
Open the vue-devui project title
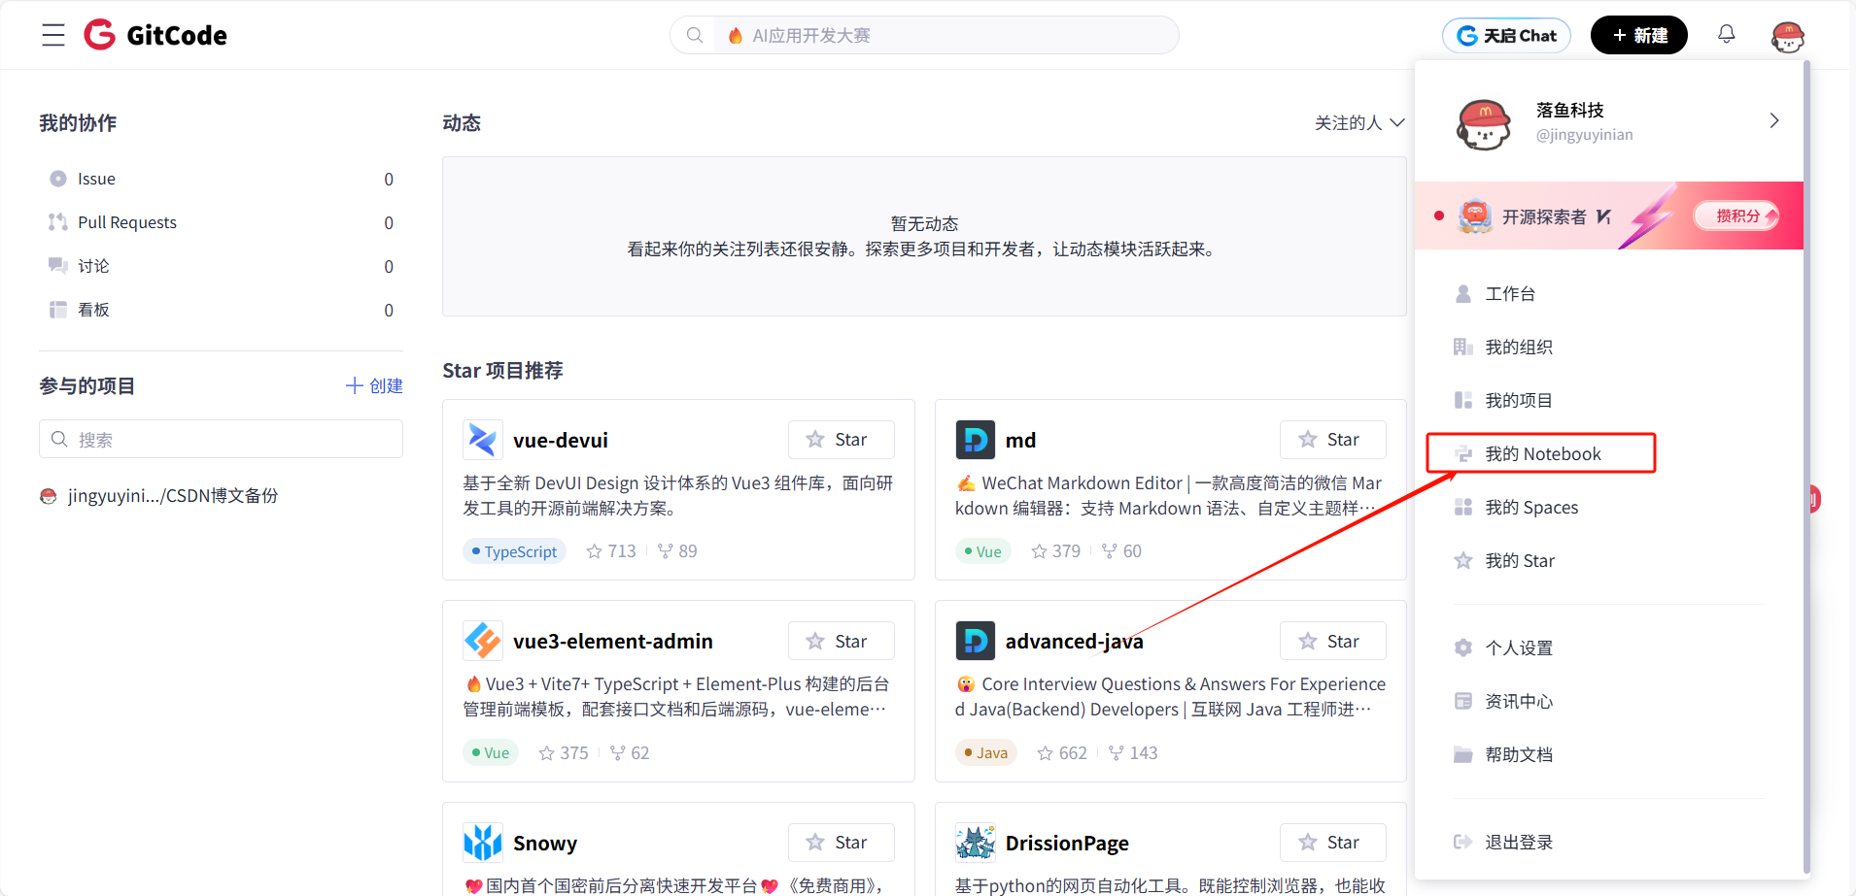(561, 440)
